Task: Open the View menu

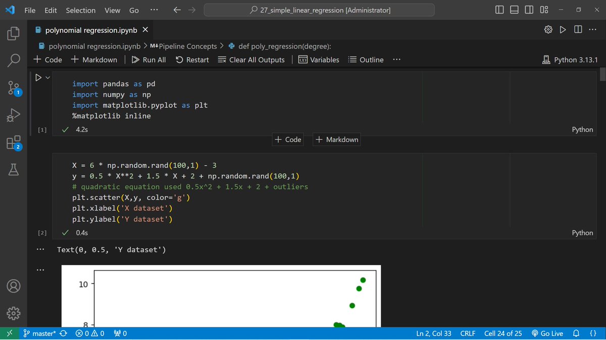Action: (x=112, y=10)
